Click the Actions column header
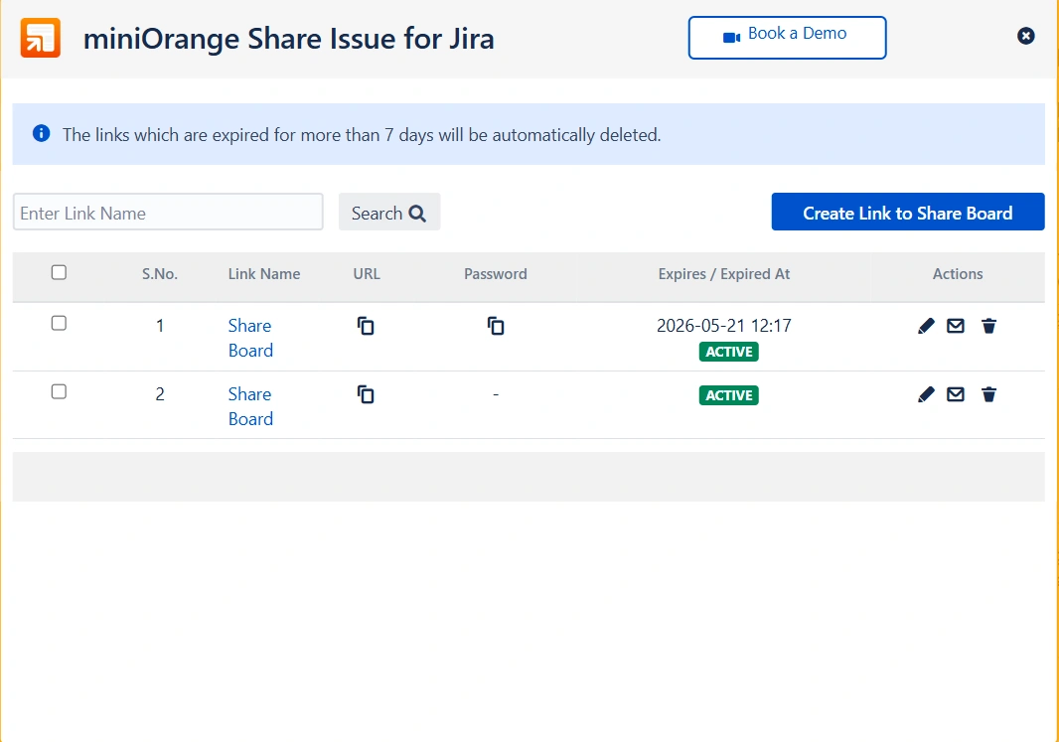The height and width of the screenshot is (742, 1059). click(x=958, y=274)
